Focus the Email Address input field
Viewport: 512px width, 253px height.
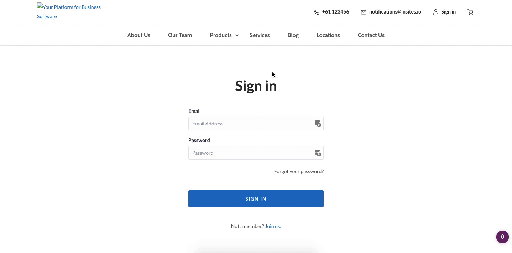click(x=251, y=124)
